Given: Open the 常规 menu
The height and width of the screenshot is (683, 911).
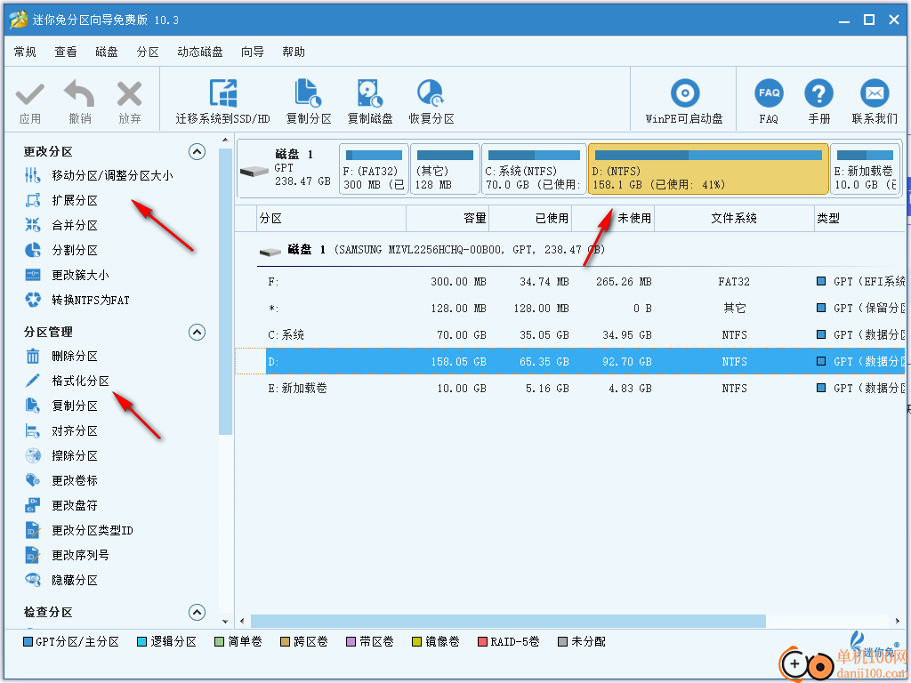Looking at the screenshot, I should pyautogui.click(x=25, y=52).
